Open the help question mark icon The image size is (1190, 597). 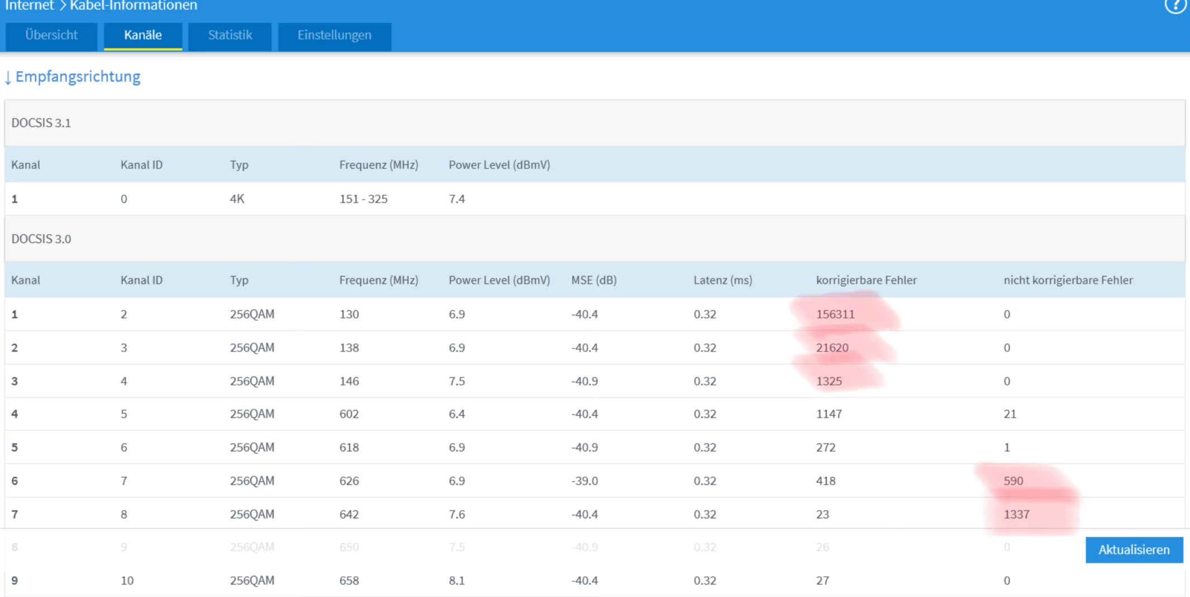tap(1175, 6)
